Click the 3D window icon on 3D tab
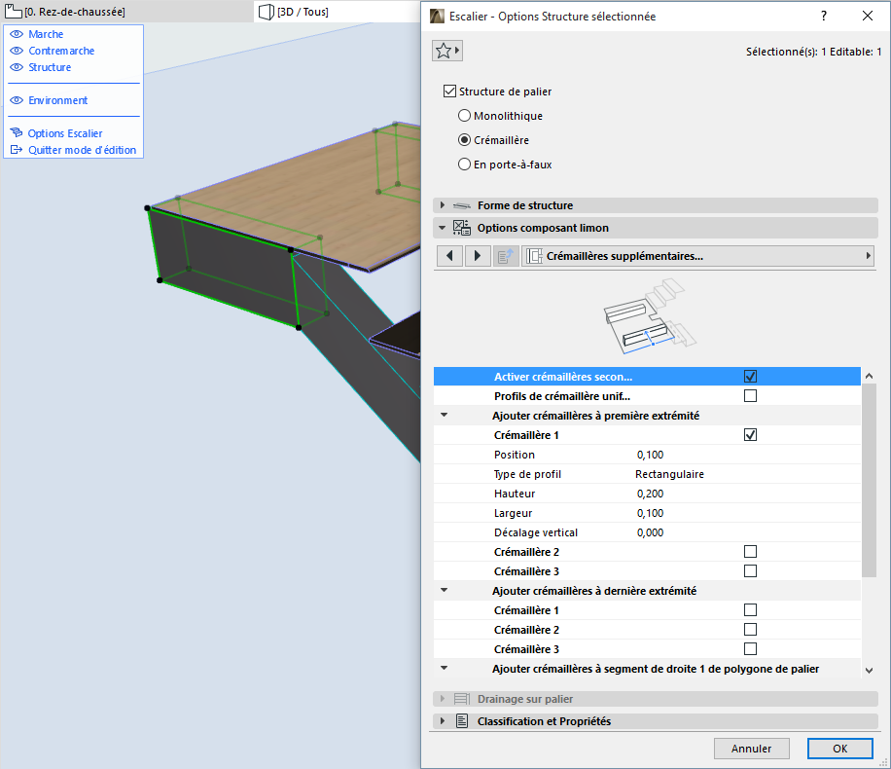891x769 pixels. click(266, 12)
